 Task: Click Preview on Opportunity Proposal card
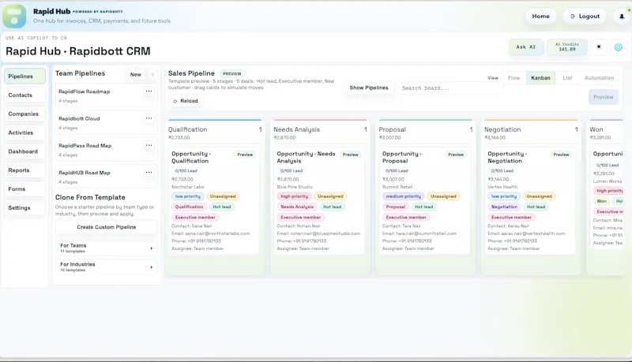click(456, 155)
